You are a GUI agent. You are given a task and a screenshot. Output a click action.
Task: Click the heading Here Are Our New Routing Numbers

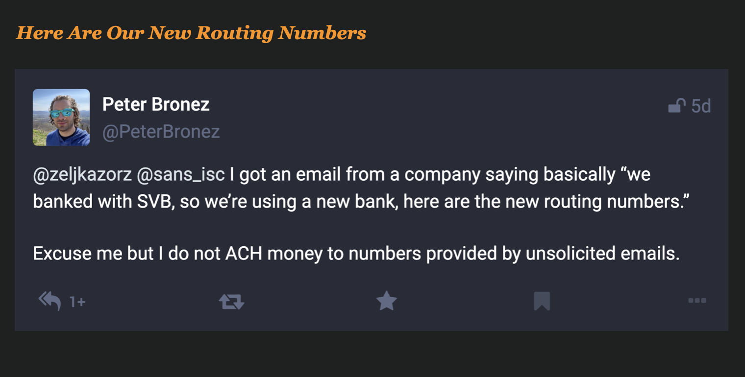coord(191,33)
